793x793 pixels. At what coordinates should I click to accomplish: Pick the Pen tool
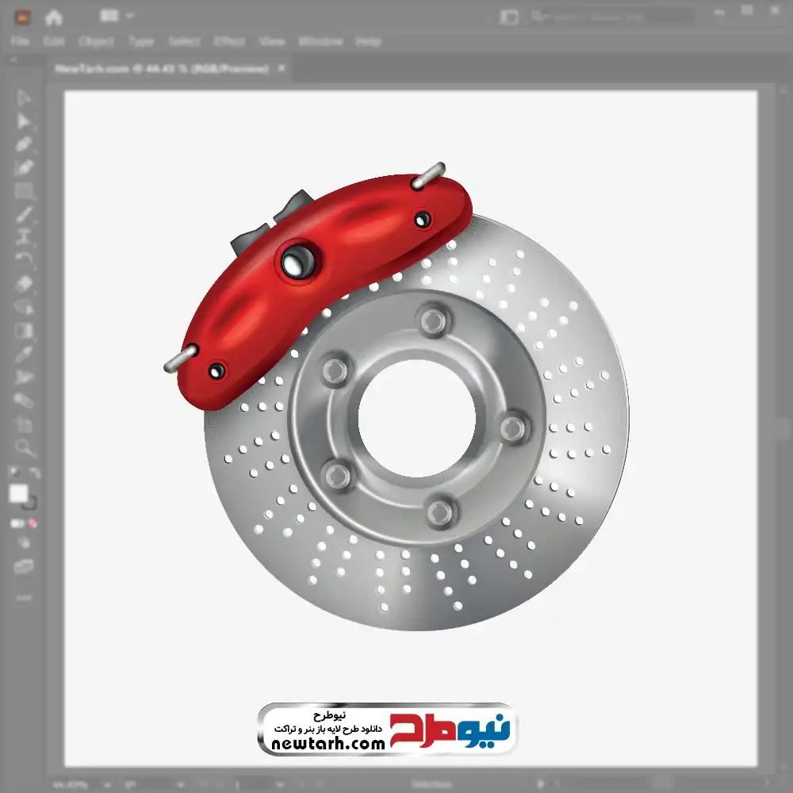24,144
